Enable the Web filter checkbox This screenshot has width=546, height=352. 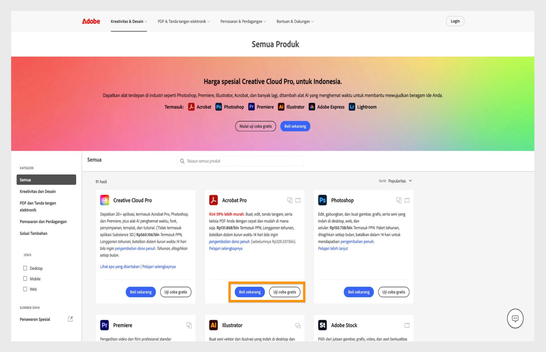[x=25, y=289]
